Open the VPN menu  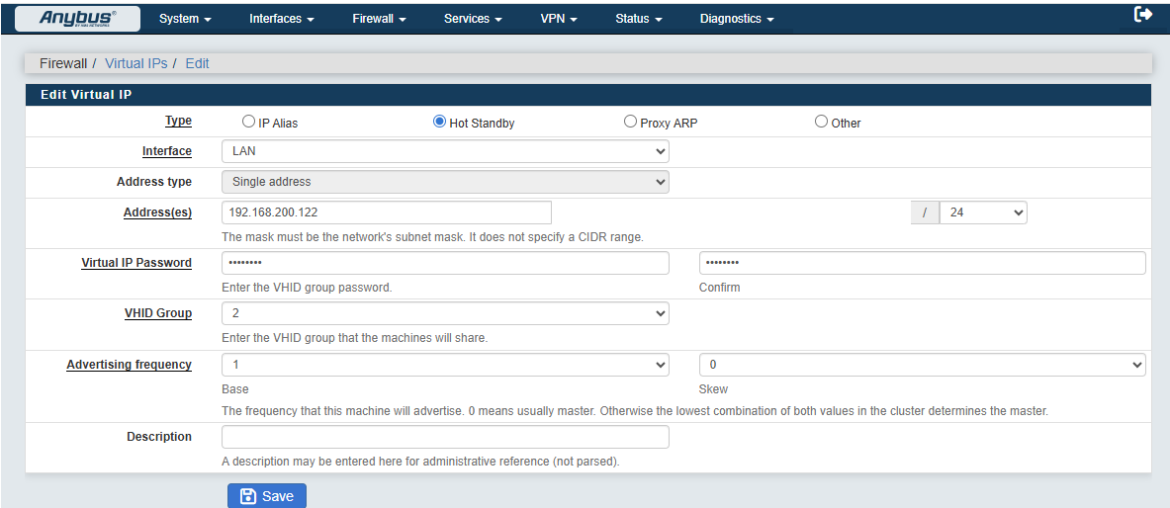coord(559,19)
